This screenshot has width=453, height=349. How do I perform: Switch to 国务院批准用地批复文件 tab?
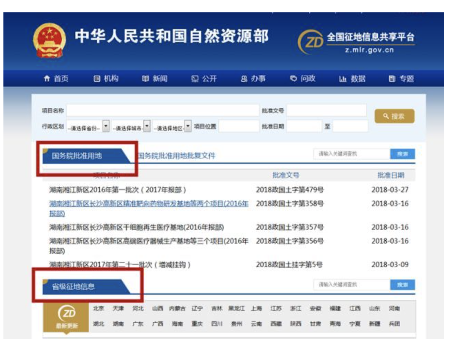click(x=176, y=156)
